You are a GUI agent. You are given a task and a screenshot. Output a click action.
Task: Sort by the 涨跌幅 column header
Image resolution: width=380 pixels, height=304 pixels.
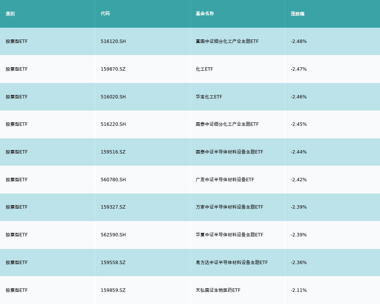pyautogui.click(x=298, y=14)
